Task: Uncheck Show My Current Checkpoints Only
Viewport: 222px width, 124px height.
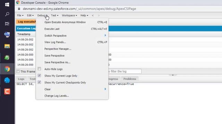Action: coord(39,82)
